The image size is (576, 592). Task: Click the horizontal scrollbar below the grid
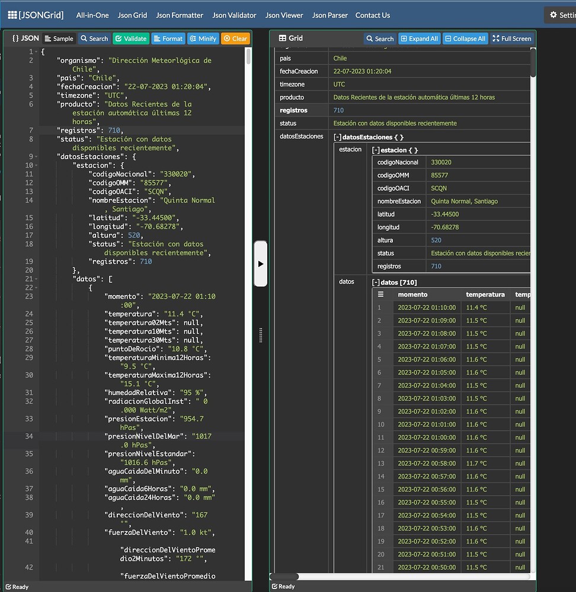(x=283, y=576)
